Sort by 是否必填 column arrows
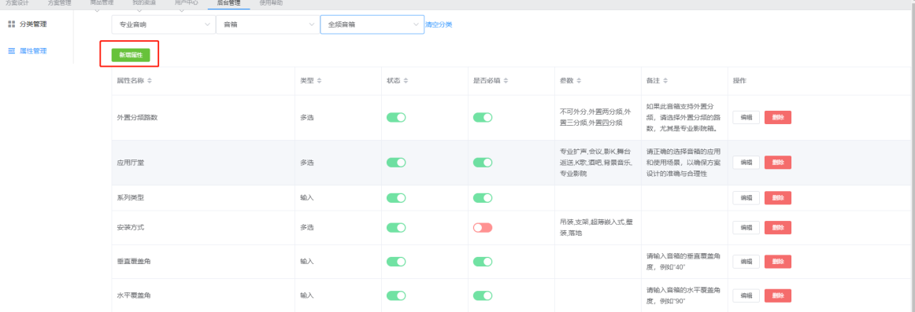Viewport: 915px width, 312px height. [x=506, y=81]
